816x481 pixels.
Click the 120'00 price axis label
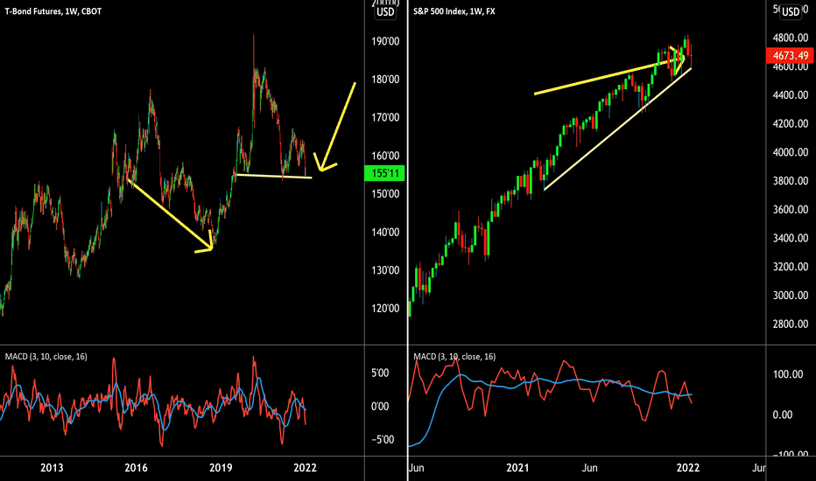[385, 309]
